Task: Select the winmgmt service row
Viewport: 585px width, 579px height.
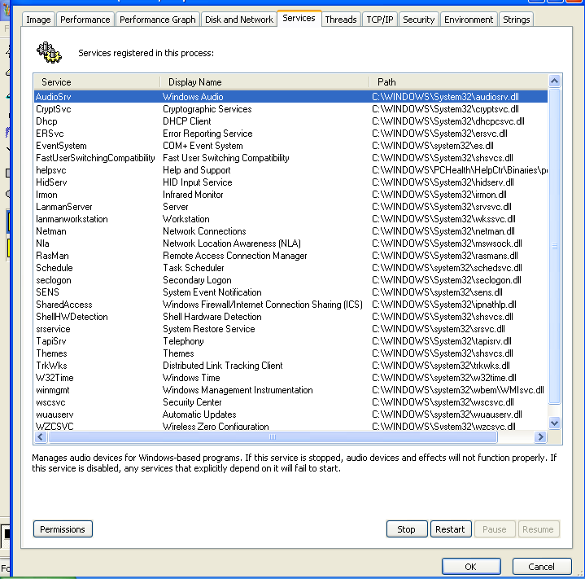Action: (290, 390)
